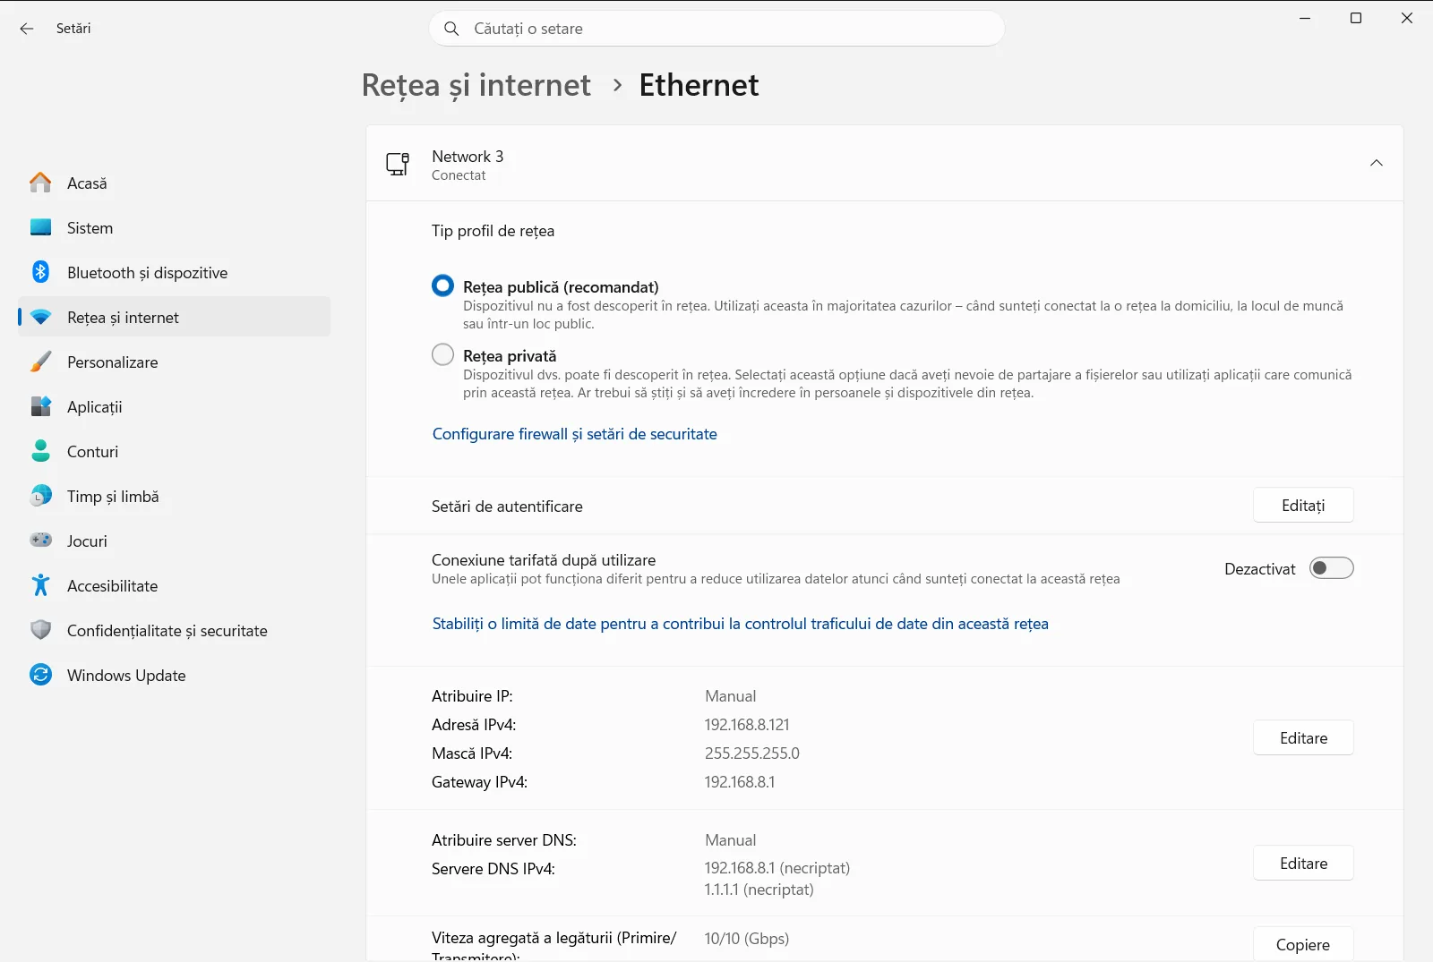This screenshot has height=962, width=1433.
Task: Click the Acasă home icon
Action: coord(40,183)
